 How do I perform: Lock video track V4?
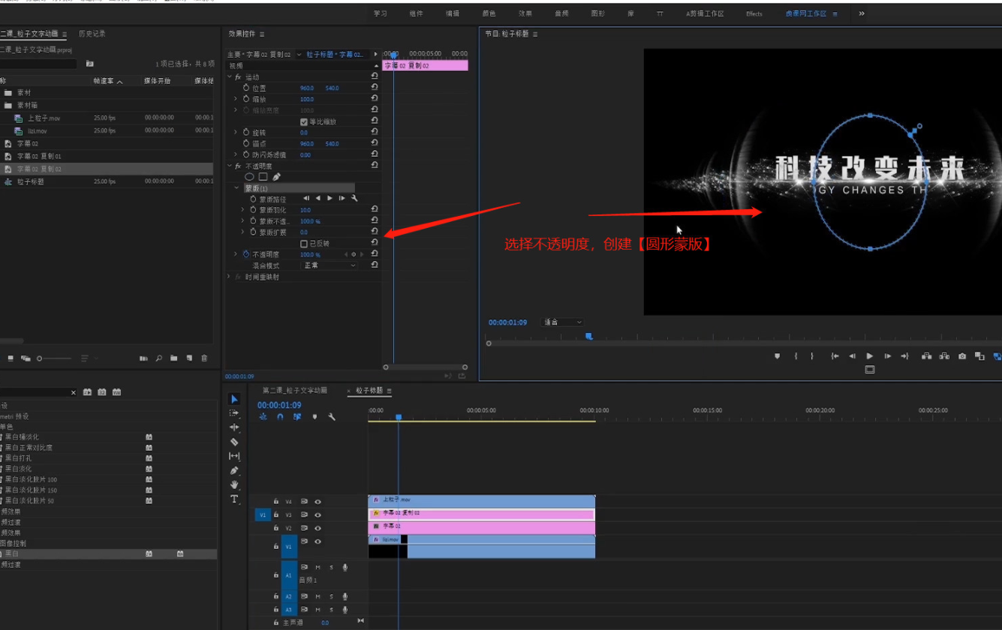(276, 502)
